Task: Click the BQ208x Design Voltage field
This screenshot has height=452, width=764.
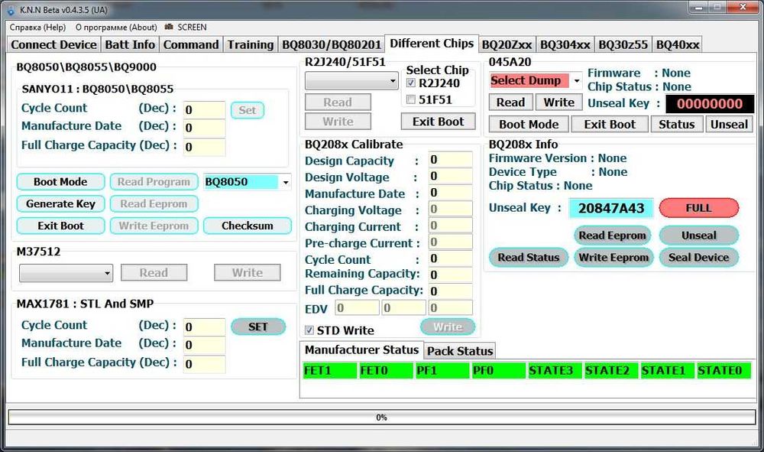Action: [451, 176]
